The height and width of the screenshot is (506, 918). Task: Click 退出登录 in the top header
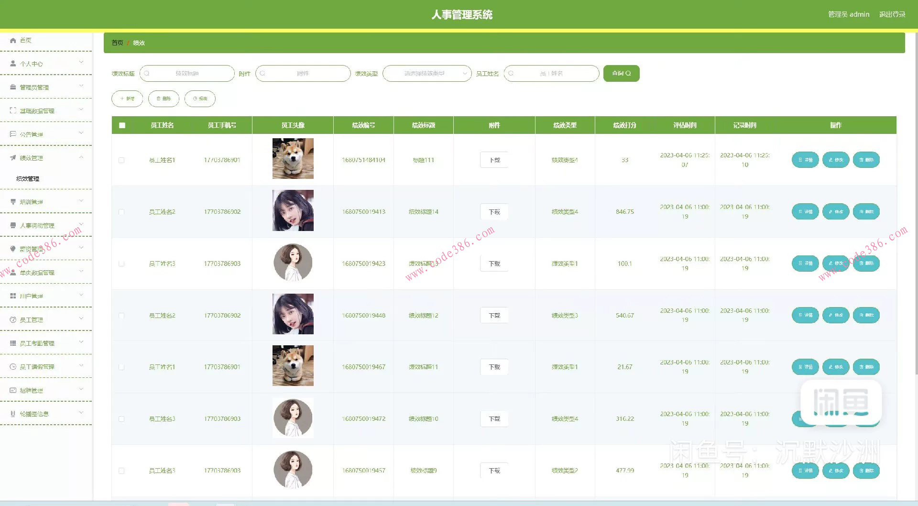(x=892, y=14)
